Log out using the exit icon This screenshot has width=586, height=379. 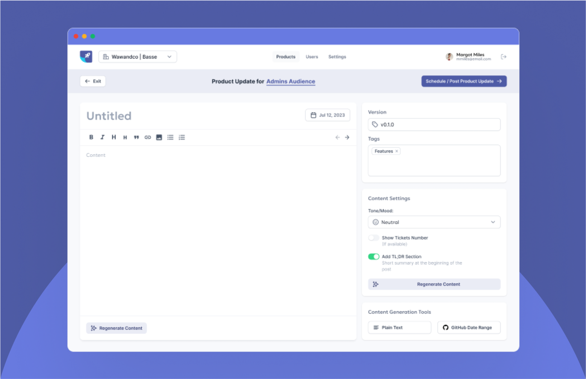point(504,56)
